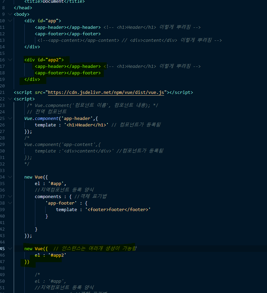Click the </div> tag on line 19
This screenshot has height=293, width=267.
(x=32, y=80)
